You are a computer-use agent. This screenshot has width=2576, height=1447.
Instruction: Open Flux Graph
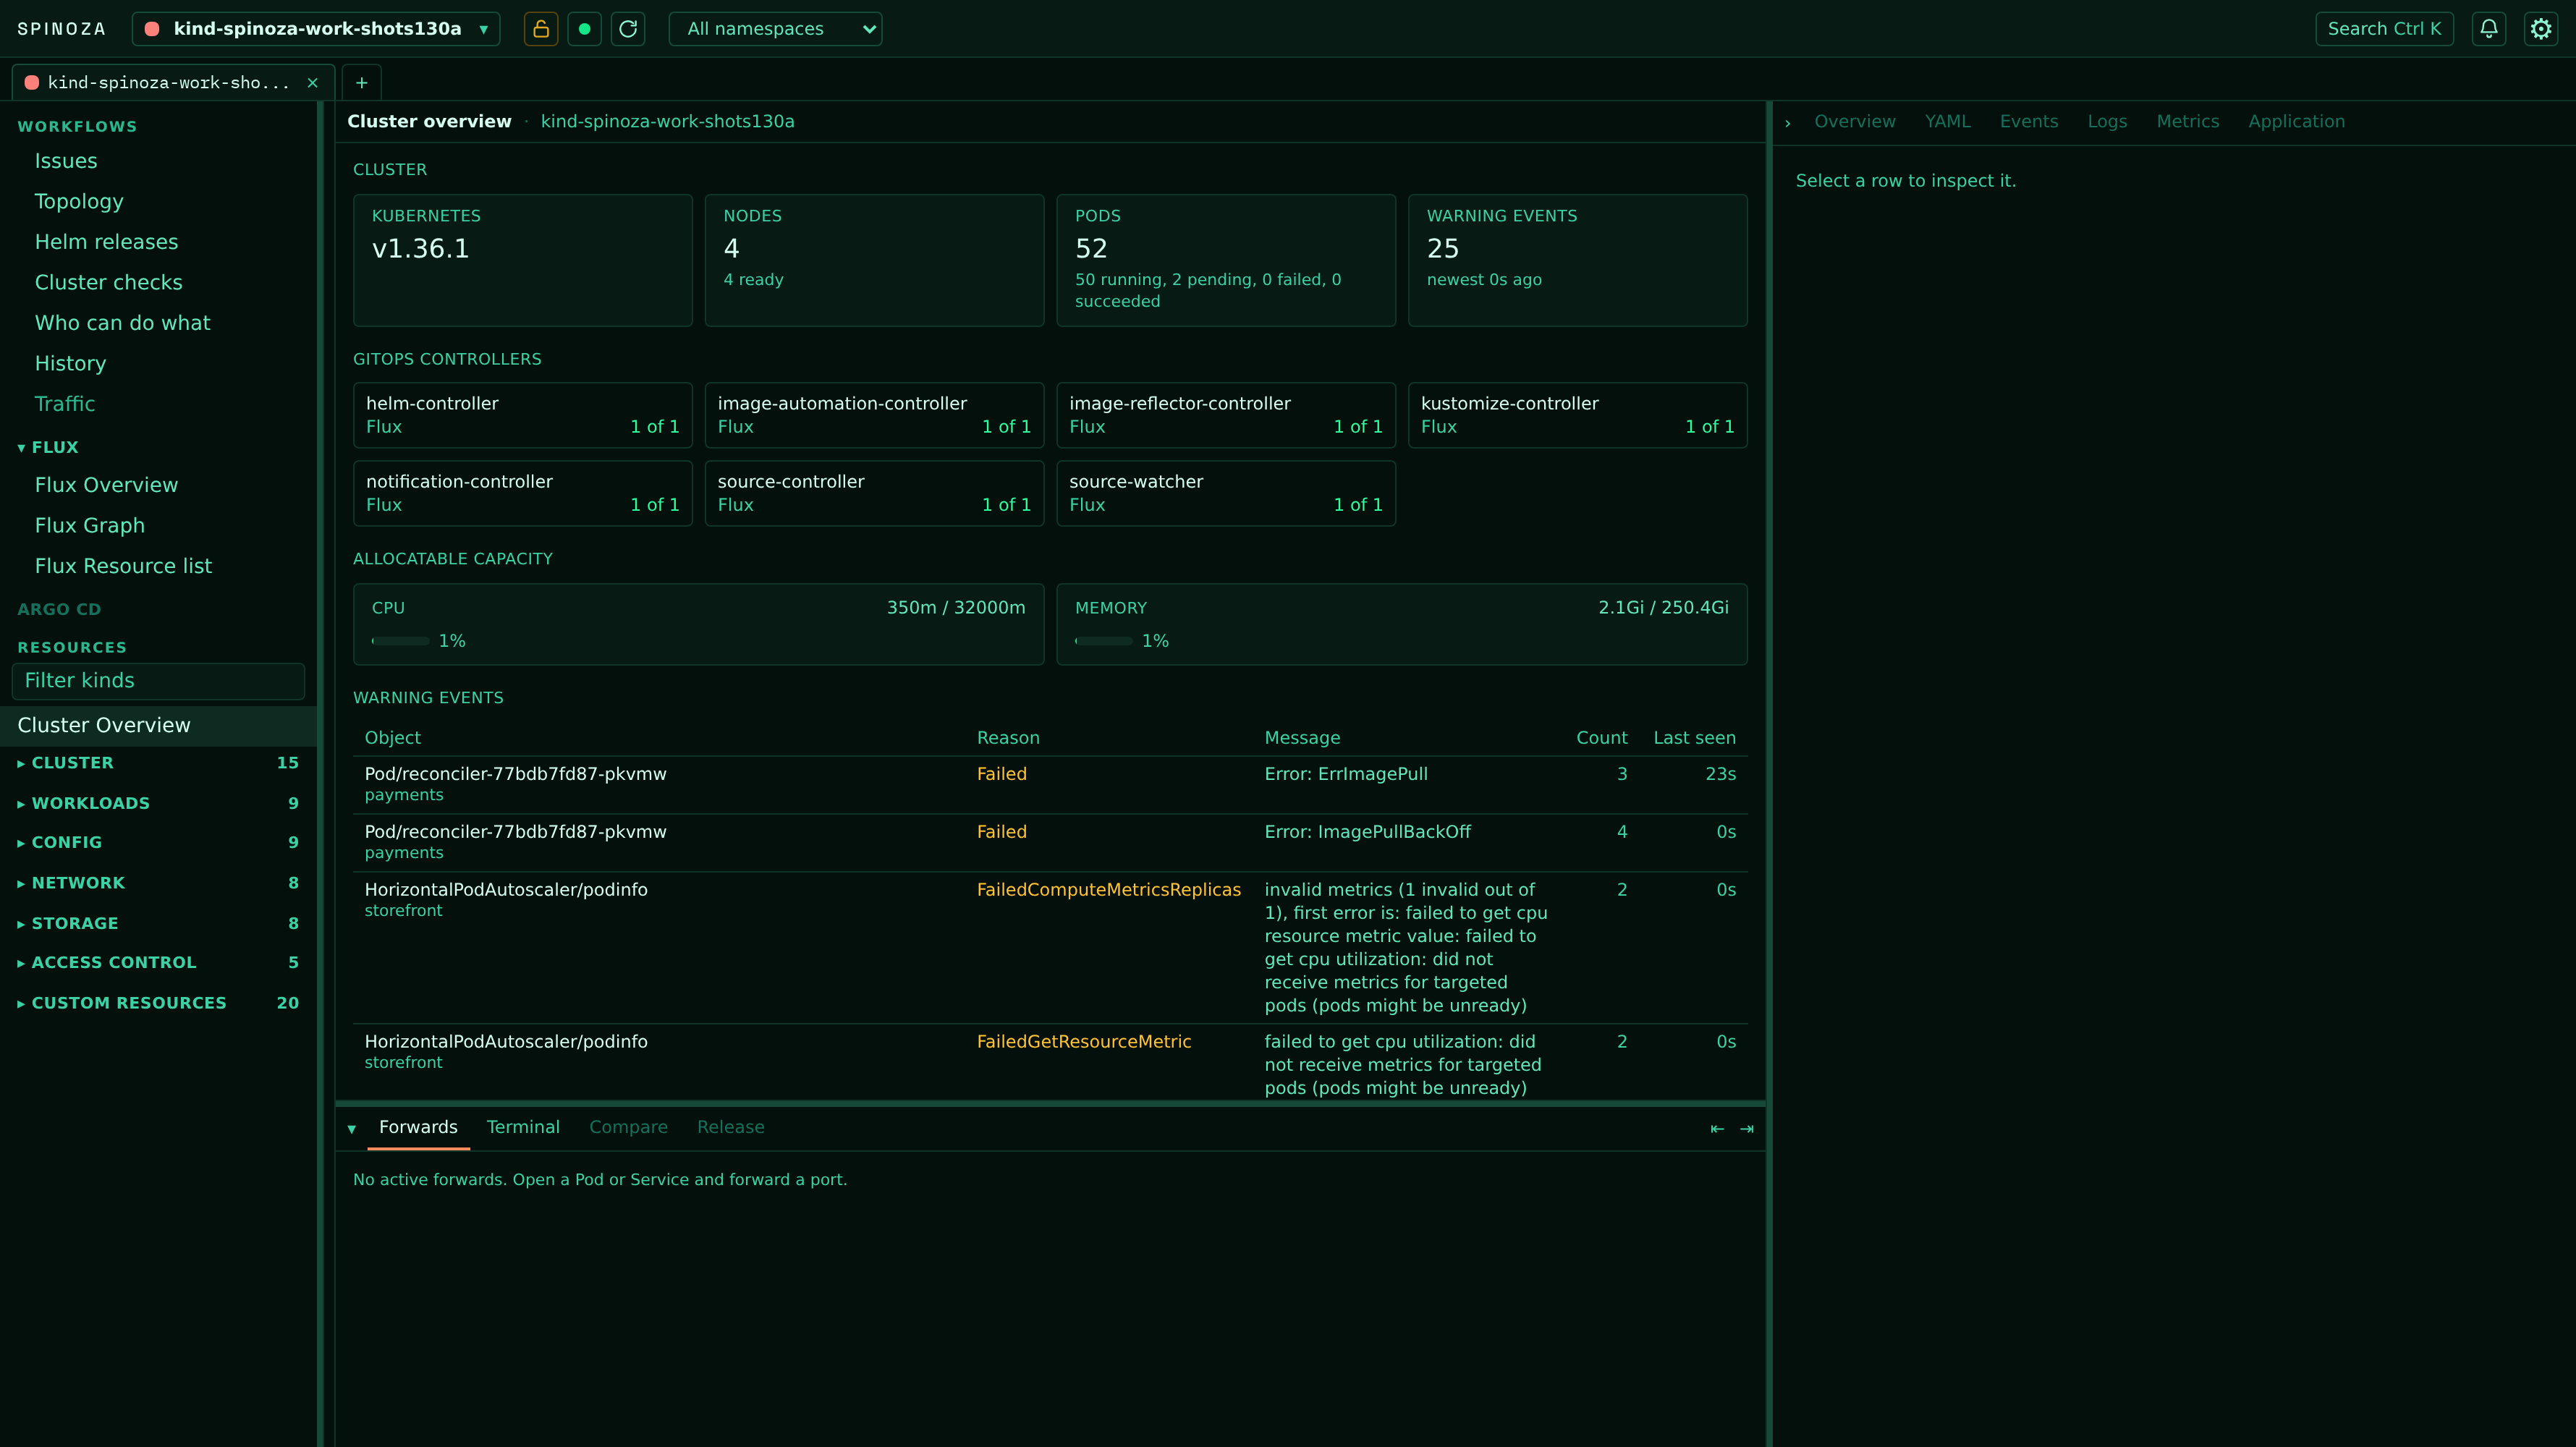(x=90, y=525)
